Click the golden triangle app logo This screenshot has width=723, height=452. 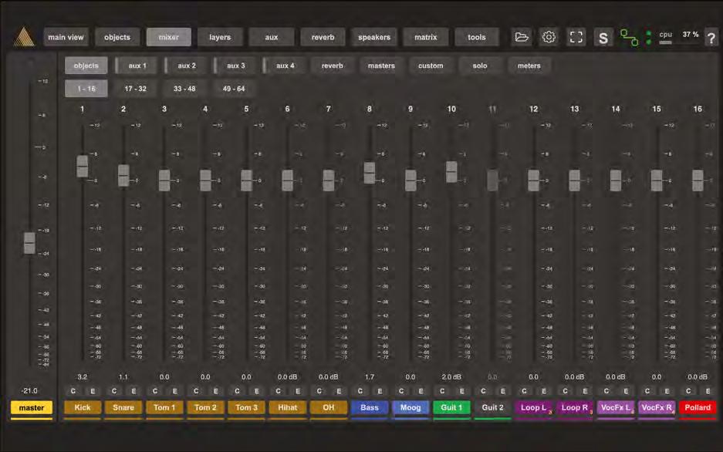coord(24,37)
